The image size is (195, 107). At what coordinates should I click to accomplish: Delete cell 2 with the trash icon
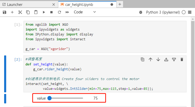pyautogui.click(x=182, y=60)
